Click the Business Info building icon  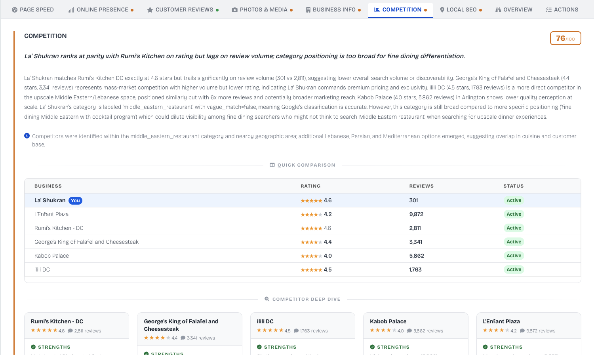(308, 9)
